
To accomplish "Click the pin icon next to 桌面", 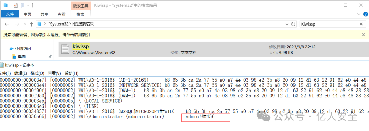I will click(x=50, y=56).
